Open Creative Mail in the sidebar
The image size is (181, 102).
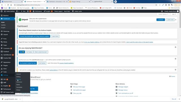pyautogui.click(x=8, y=58)
